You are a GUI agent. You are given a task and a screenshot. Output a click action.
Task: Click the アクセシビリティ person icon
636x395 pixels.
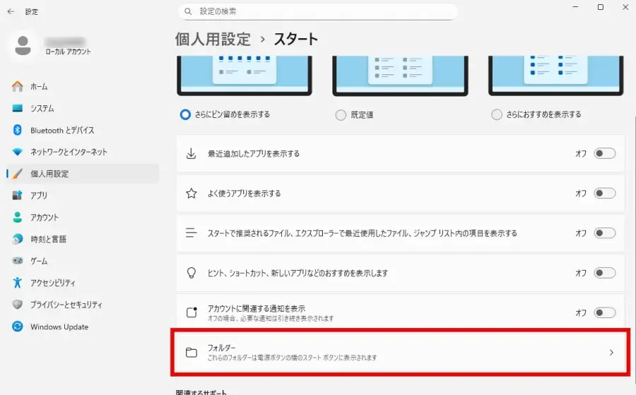click(x=18, y=283)
